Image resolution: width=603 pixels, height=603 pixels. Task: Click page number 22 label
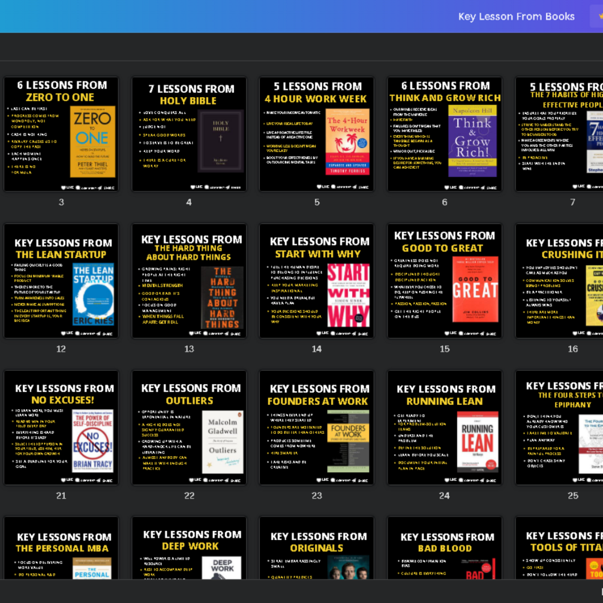pos(189,496)
